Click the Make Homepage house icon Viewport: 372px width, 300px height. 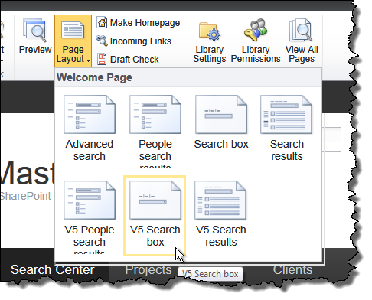[102, 22]
